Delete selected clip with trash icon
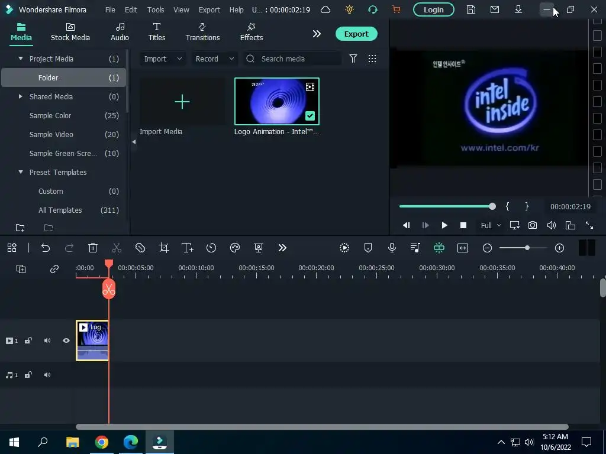 pos(93,248)
